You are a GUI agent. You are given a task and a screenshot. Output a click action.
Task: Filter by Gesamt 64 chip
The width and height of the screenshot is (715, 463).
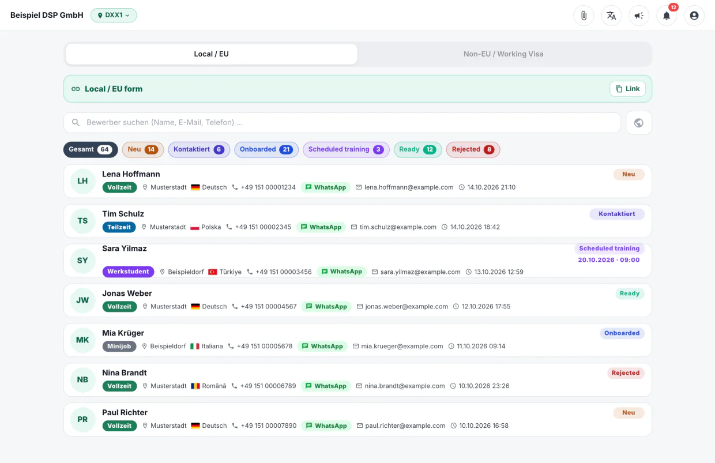click(x=91, y=150)
